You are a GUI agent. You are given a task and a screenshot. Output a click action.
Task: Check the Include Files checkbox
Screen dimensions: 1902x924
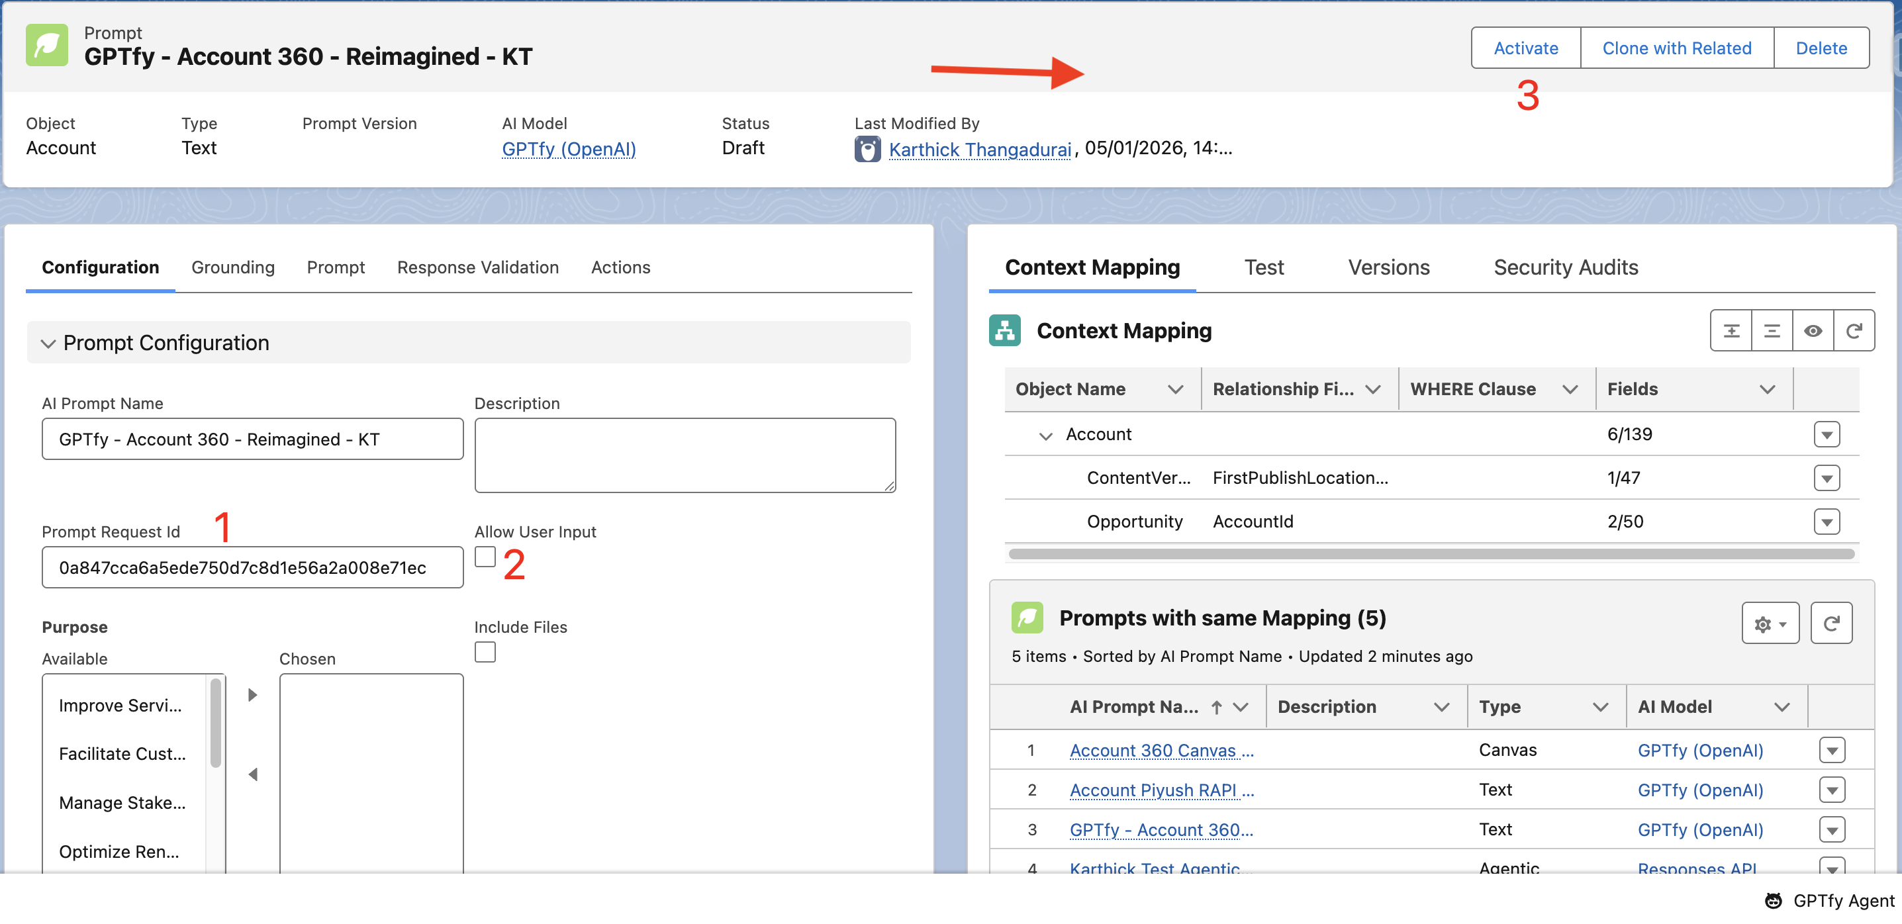pyautogui.click(x=485, y=653)
